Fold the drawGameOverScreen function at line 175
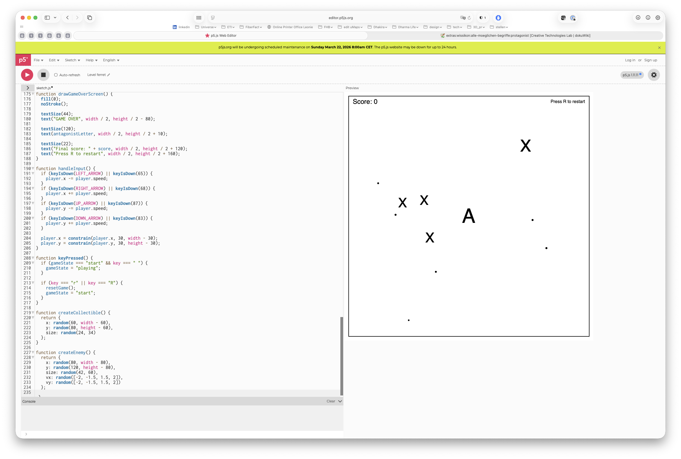Viewport: 681px width, 459px height. [x=33, y=94]
